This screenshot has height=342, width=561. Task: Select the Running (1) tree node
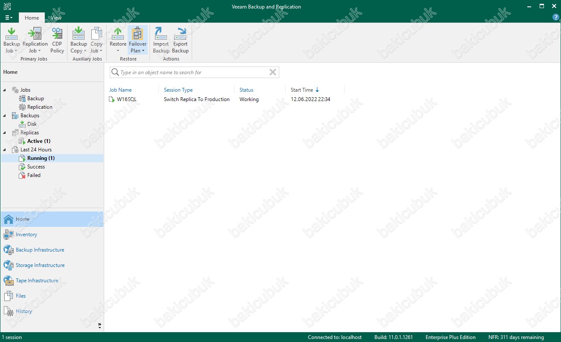(41, 158)
